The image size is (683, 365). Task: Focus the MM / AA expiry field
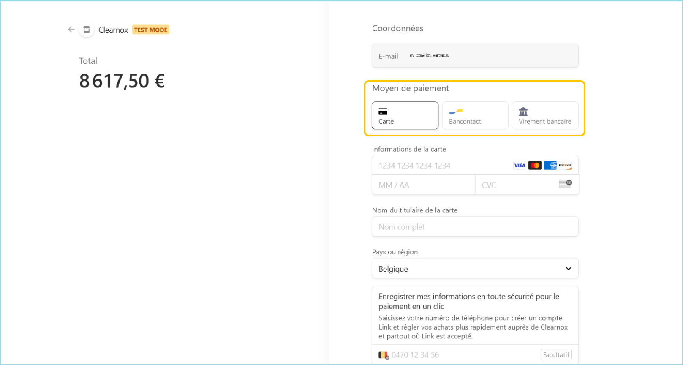click(x=424, y=185)
